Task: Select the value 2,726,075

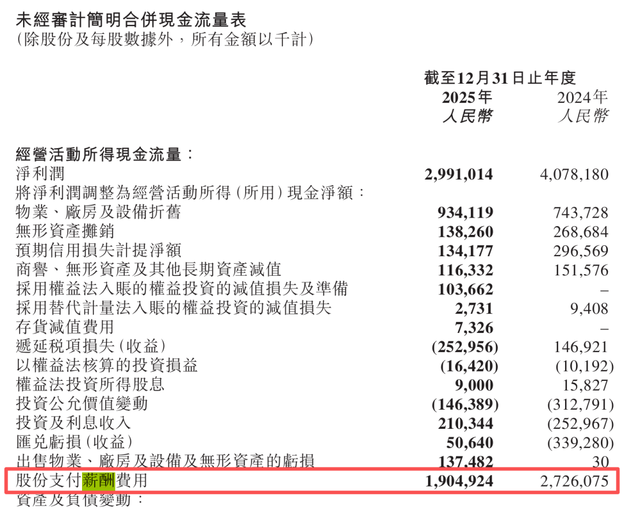Action: 574,481
